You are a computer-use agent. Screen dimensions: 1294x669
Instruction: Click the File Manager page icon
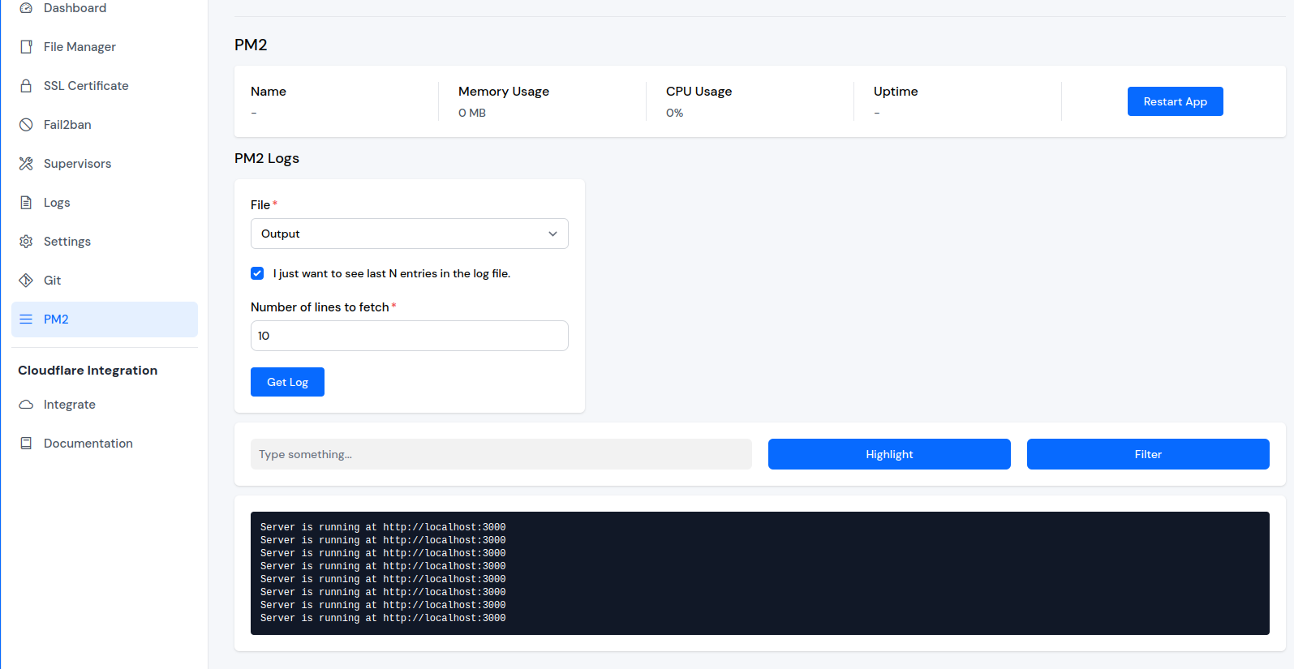pyautogui.click(x=26, y=47)
